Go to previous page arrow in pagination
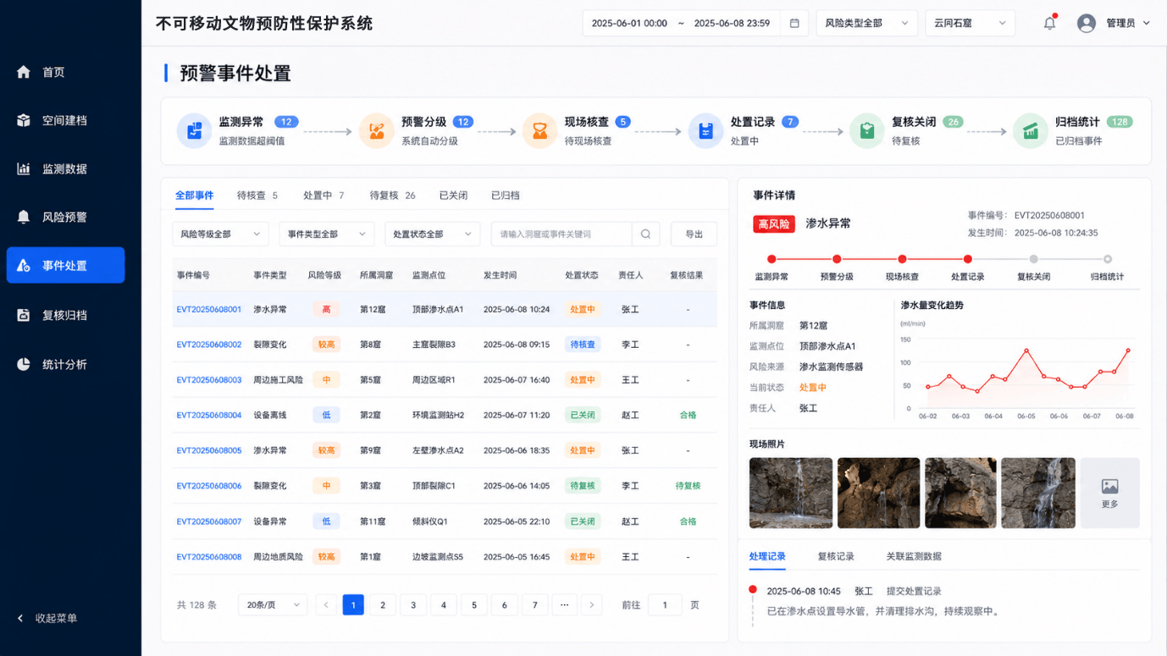1167x656 pixels. (326, 604)
